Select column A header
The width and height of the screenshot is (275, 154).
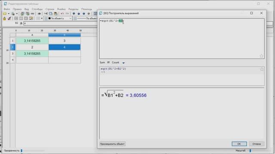[32, 35]
